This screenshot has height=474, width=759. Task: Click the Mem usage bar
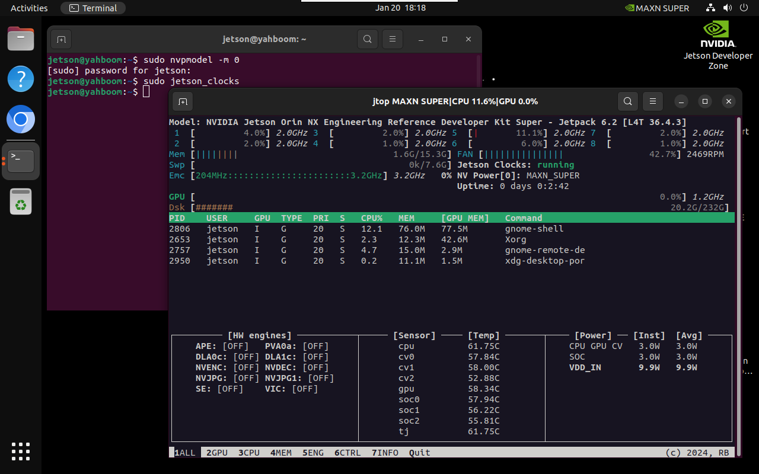[311, 154]
